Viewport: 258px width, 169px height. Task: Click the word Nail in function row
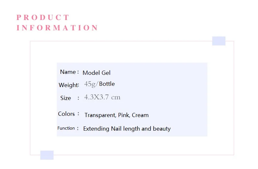tap(116, 128)
